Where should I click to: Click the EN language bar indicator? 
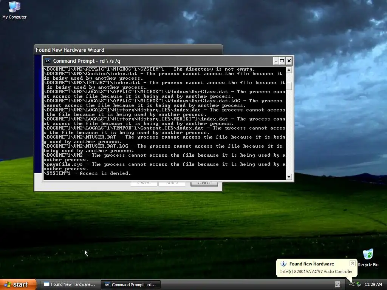click(337, 285)
